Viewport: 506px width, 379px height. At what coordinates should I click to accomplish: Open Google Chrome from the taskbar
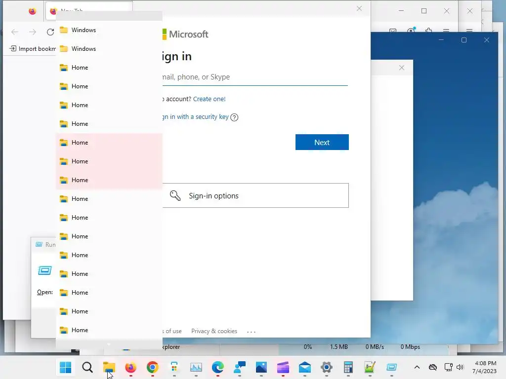coord(152,367)
